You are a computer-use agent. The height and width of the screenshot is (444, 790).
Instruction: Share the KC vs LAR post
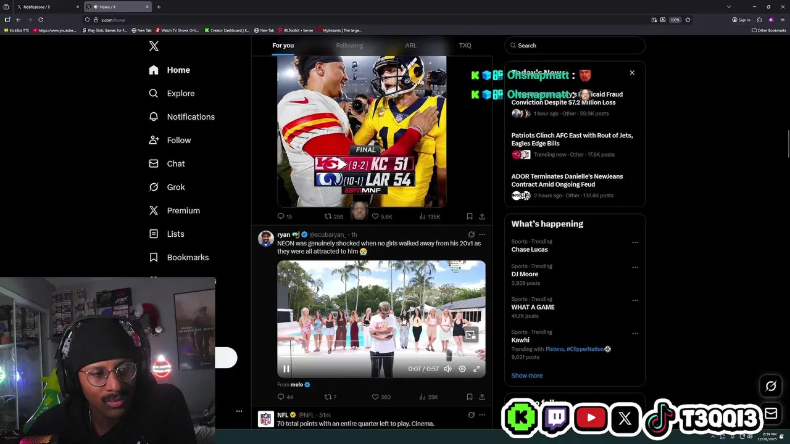tap(482, 216)
